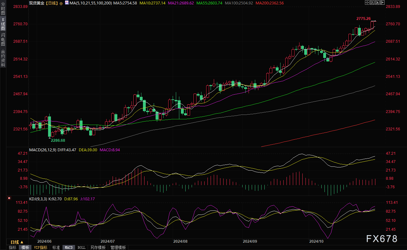Select the VIP指标 bottom tab

tap(40, 247)
